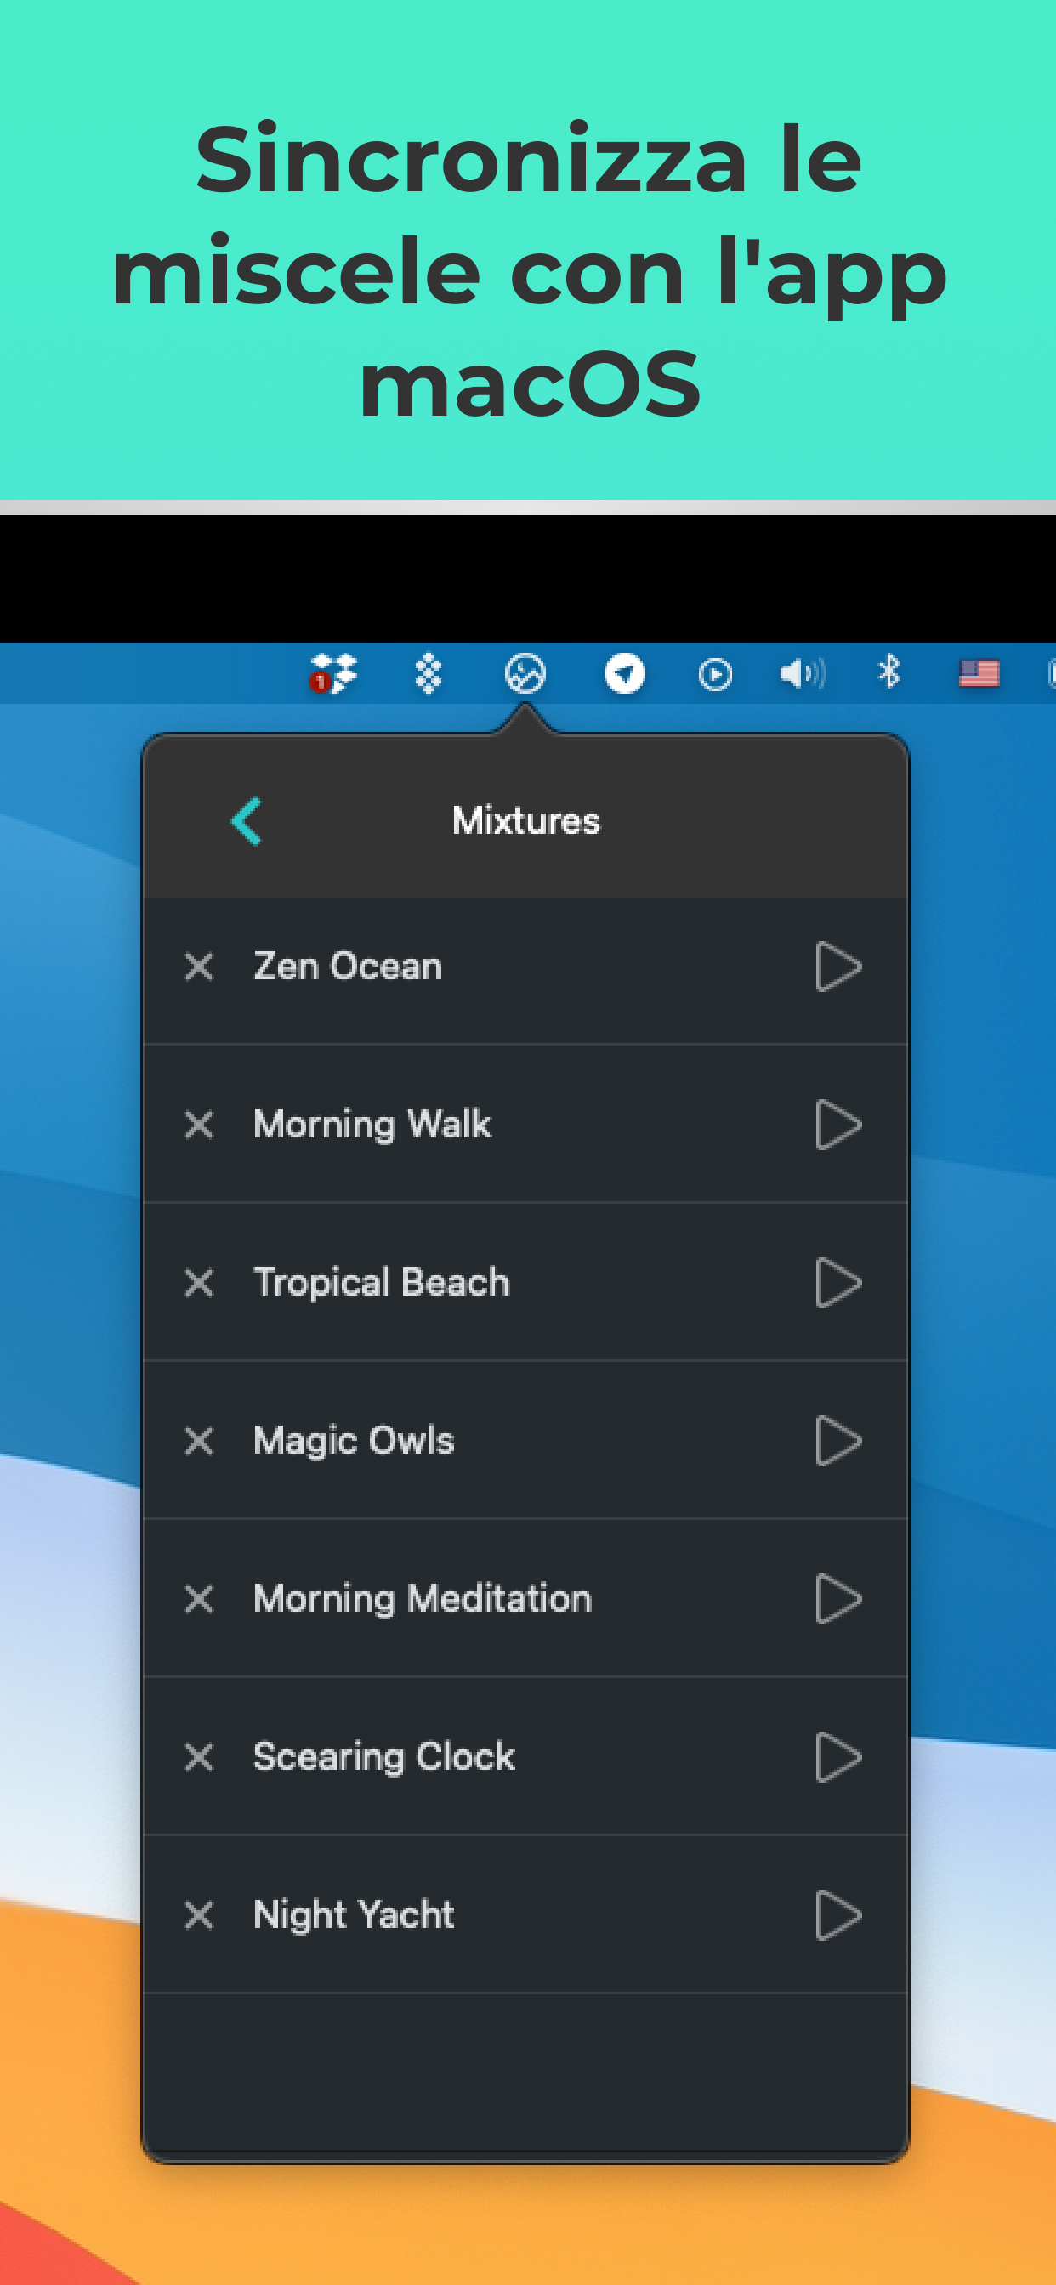This screenshot has height=2285, width=1056.
Task: Play the Night Yacht mixture
Action: [837, 1915]
